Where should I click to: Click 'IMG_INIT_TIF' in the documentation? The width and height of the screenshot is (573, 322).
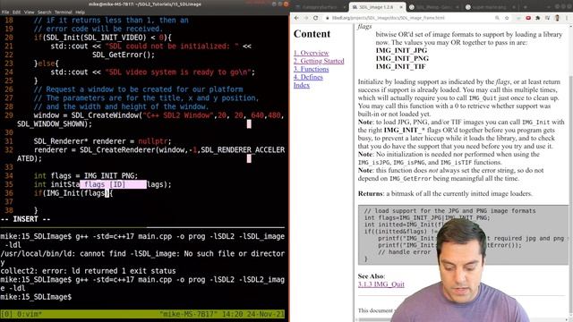click(400, 66)
